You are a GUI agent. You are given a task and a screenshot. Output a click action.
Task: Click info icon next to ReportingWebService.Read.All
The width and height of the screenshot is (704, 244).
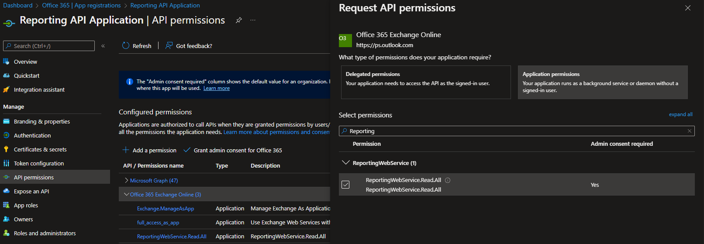[x=448, y=180]
